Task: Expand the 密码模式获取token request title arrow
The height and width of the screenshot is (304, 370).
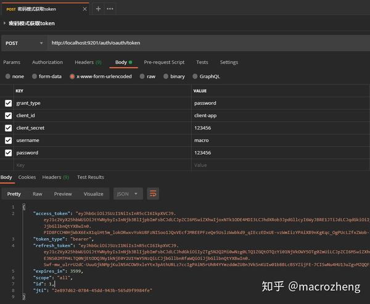Action: point(4,23)
